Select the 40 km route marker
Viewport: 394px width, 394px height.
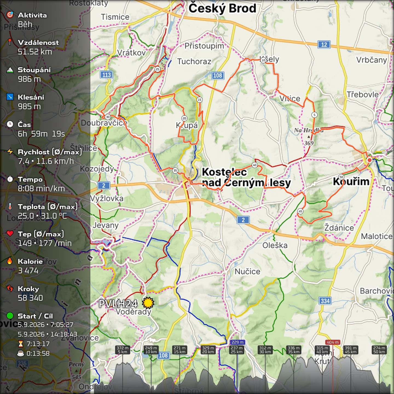click(255, 165)
